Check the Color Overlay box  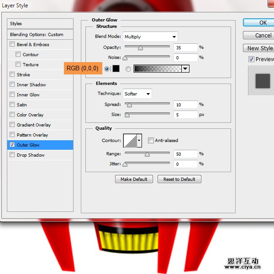point(12,115)
